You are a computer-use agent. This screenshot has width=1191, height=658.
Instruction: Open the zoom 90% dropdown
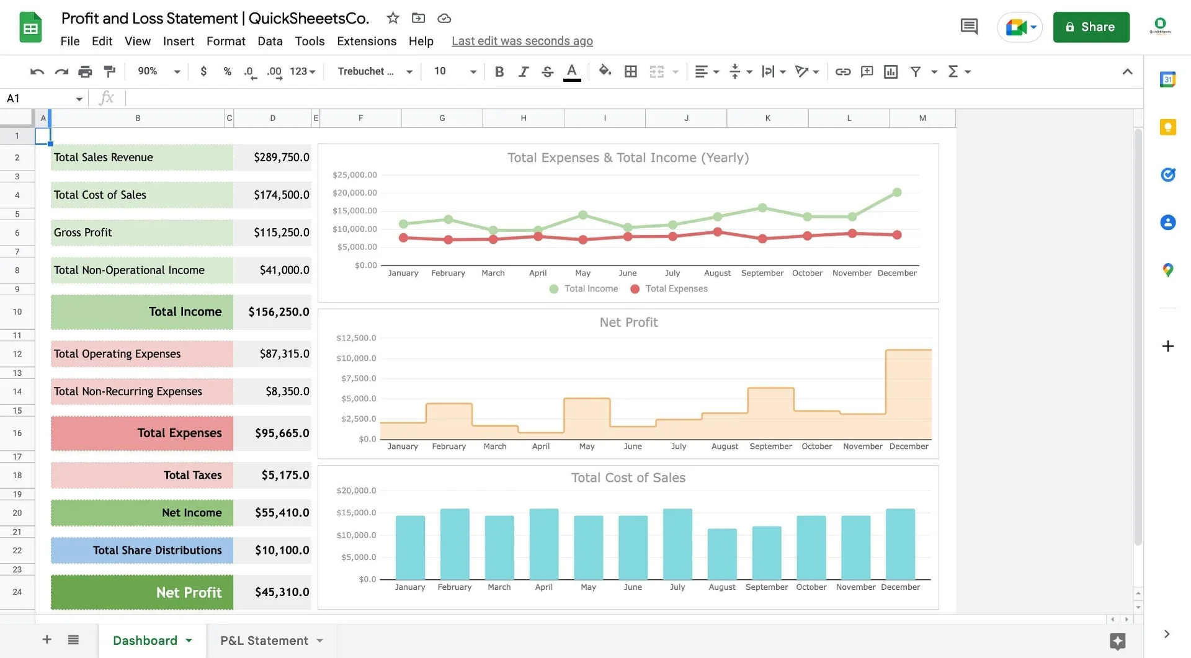158,71
